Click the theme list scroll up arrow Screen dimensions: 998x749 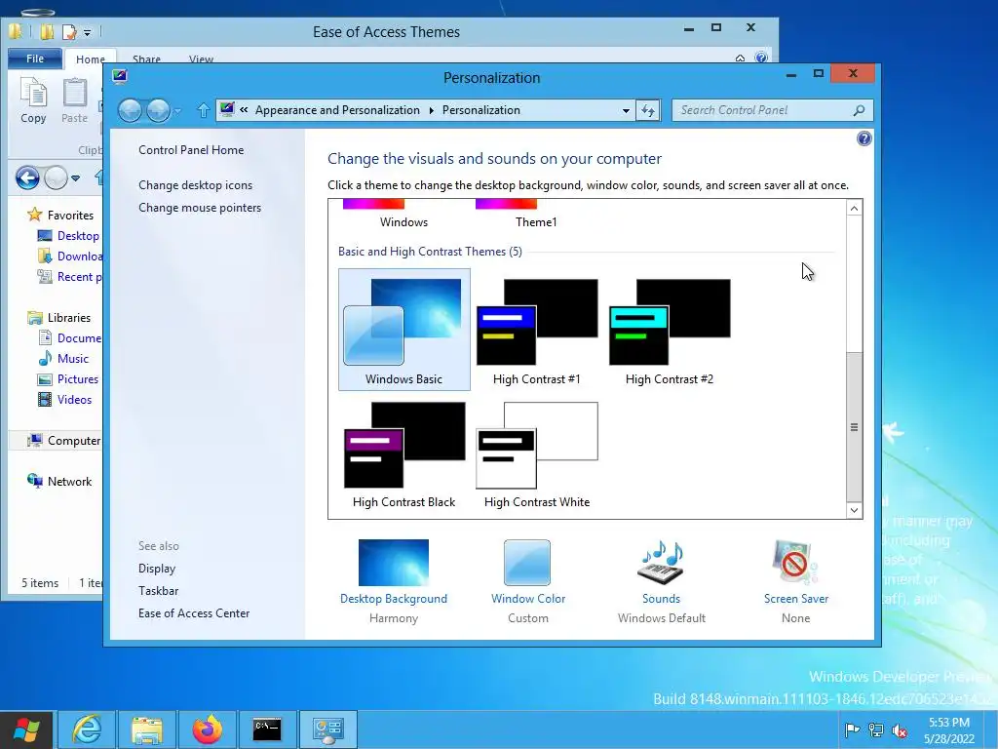pos(854,209)
